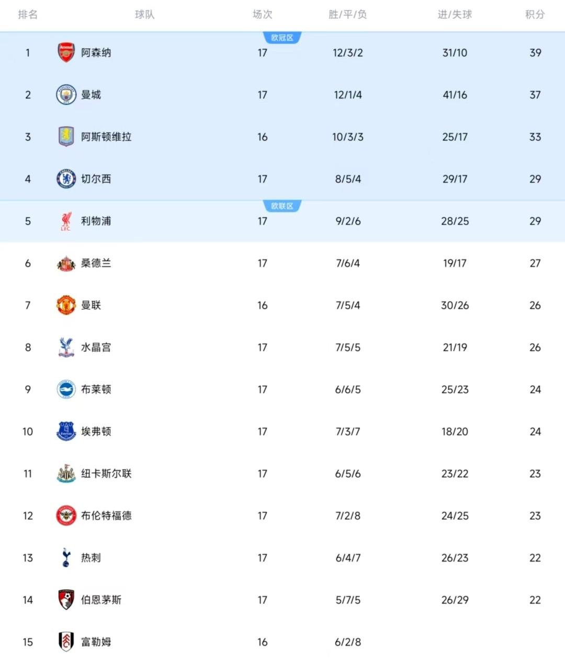The image size is (565, 660).
Task: Click the Chelsea club crest
Action: pos(66,179)
